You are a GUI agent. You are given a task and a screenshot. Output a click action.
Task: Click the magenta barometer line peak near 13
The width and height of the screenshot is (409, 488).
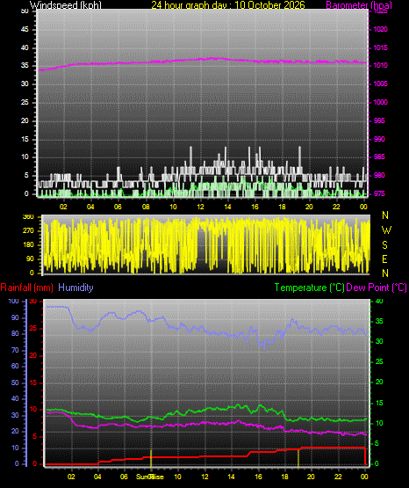pos(212,58)
